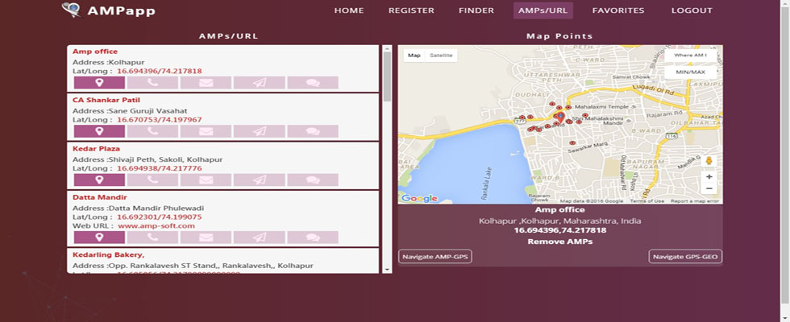Click the phone icon for Datta Mandir
Screen dimensions: 790x322
click(152, 237)
